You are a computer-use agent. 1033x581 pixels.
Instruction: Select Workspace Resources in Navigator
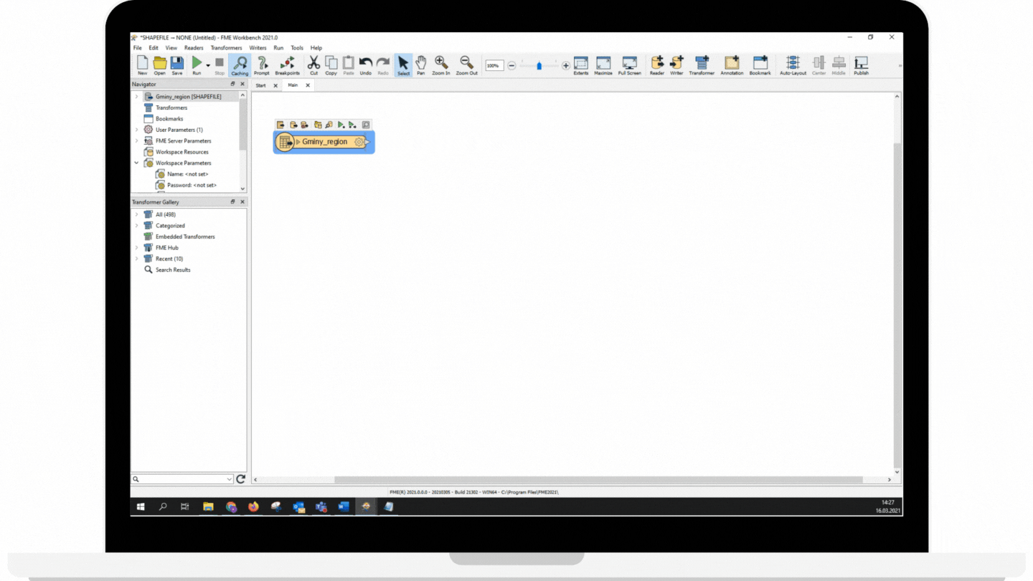click(182, 152)
